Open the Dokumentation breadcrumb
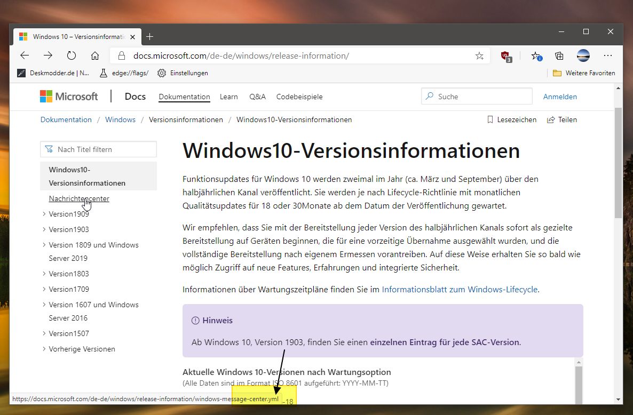This screenshot has width=633, height=415. click(66, 120)
